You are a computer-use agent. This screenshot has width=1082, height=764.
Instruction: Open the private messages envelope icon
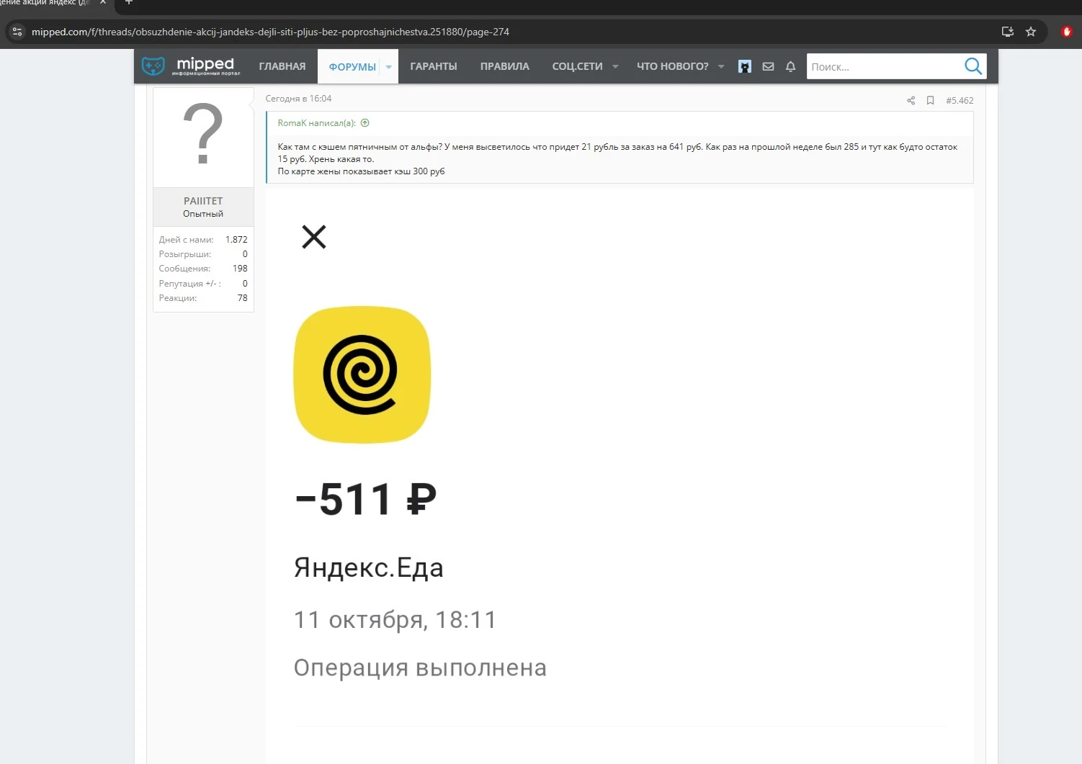[x=768, y=66]
